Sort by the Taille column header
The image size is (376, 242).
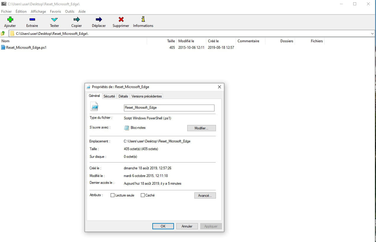(x=162, y=41)
